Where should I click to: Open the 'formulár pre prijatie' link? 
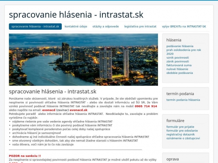click(180, 127)
